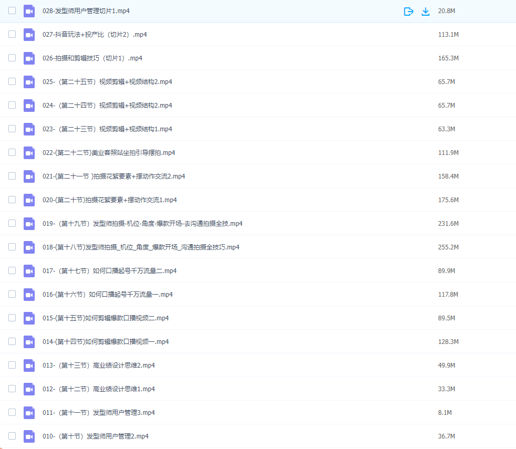This screenshot has height=449, width=516.
Task: Click the video icon next to 016 如何口播起号
Action: (x=29, y=295)
